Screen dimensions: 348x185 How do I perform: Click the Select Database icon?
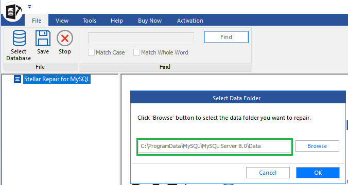pyautogui.click(x=19, y=38)
